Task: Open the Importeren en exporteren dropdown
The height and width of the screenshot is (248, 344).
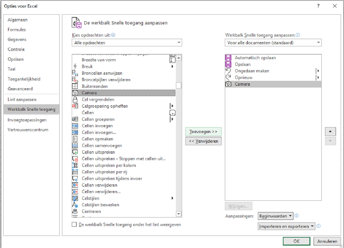Action: (287, 226)
